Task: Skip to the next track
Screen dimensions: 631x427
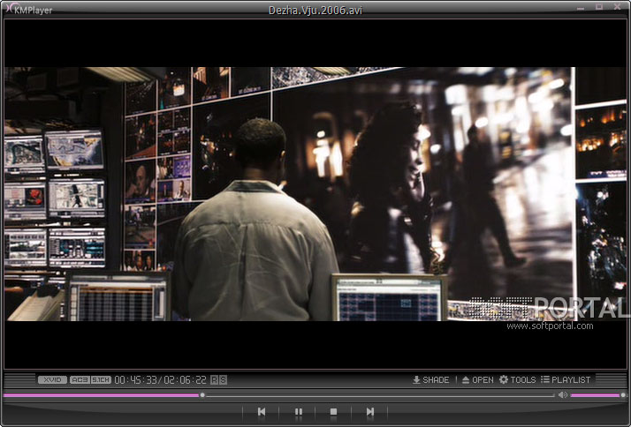Action: 369,411
